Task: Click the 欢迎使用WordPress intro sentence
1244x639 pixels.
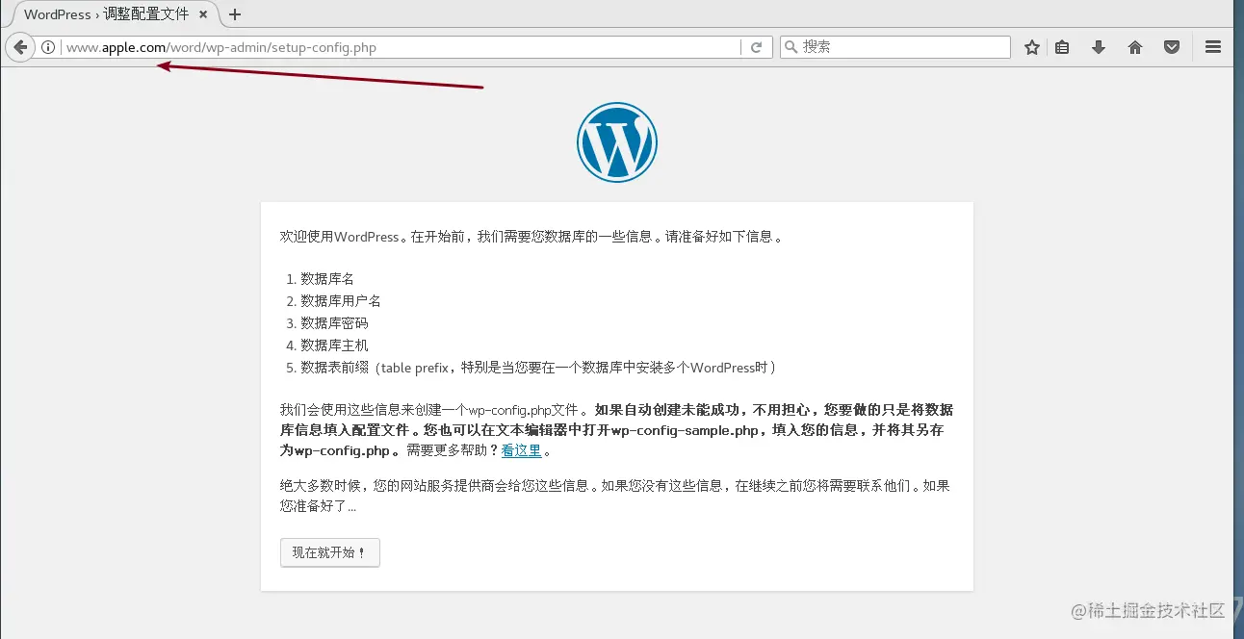Action: (531, 236)
